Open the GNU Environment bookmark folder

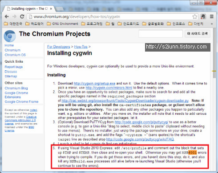tap(62, 24)
